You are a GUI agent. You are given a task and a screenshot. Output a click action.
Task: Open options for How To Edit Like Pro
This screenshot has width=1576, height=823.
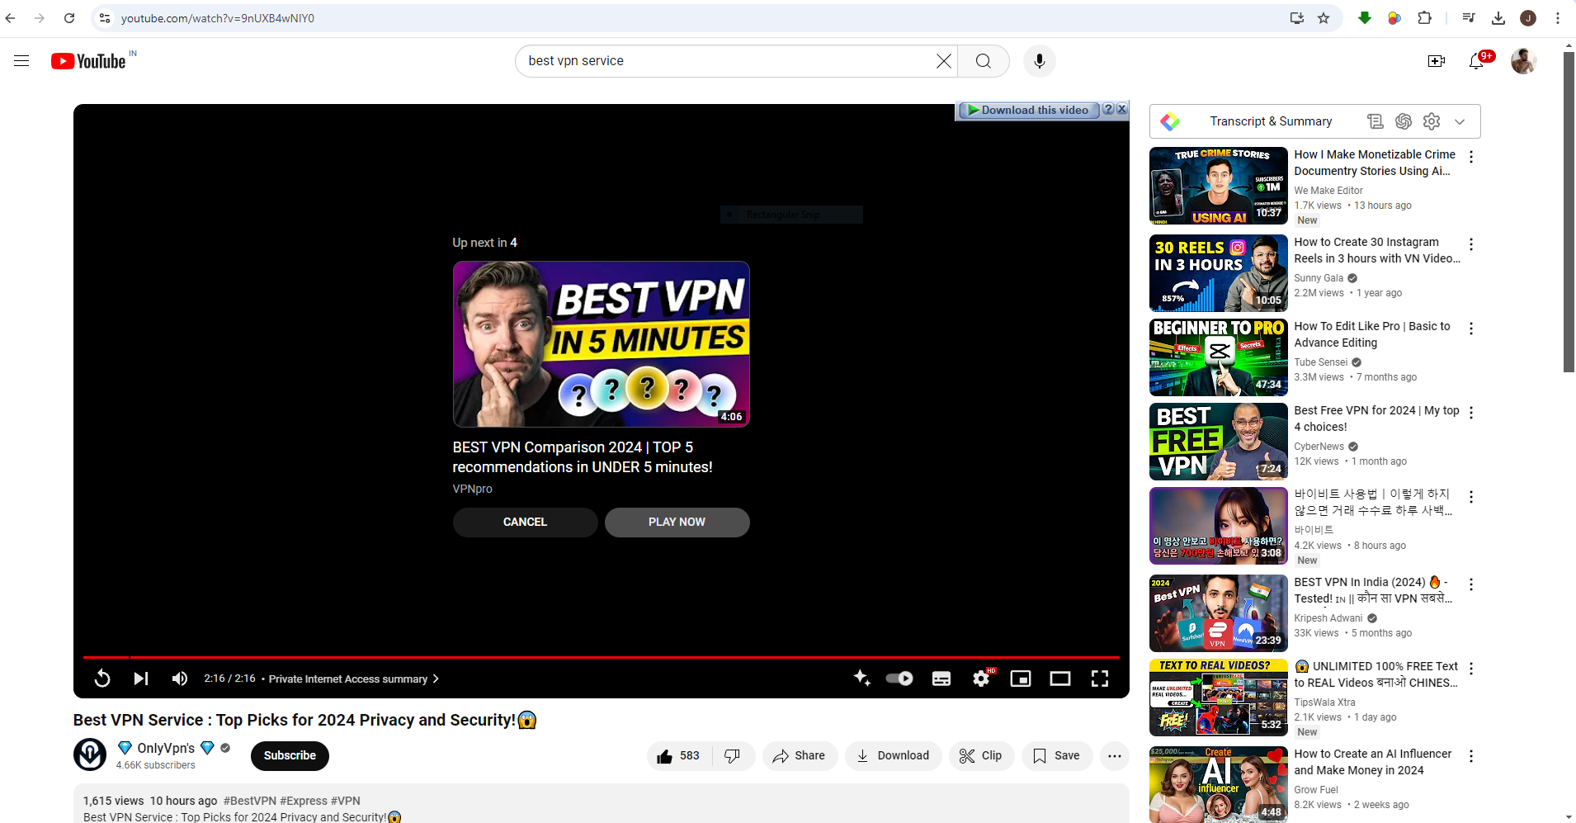[1471, 329]
